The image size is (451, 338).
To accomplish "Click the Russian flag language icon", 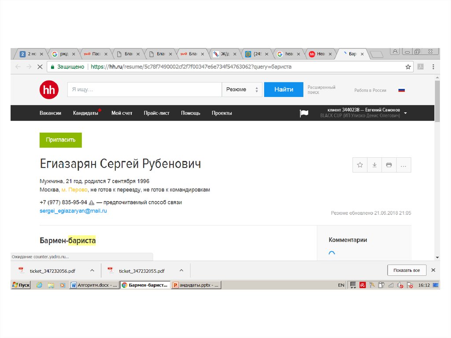I will tap(401, 90).
